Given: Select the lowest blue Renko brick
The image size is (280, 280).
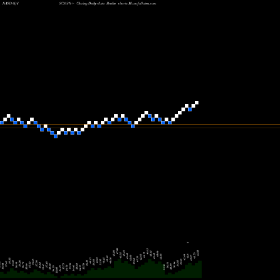Looking at the screenshot, I should 55,136.
